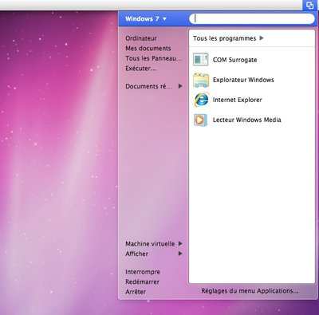This screenshot has height=315, width=319.
Task: Open Réglages du menu Applications... link
Action: point(250,291)
